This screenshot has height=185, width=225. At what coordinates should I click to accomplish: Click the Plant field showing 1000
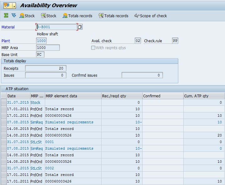point(41,41)
